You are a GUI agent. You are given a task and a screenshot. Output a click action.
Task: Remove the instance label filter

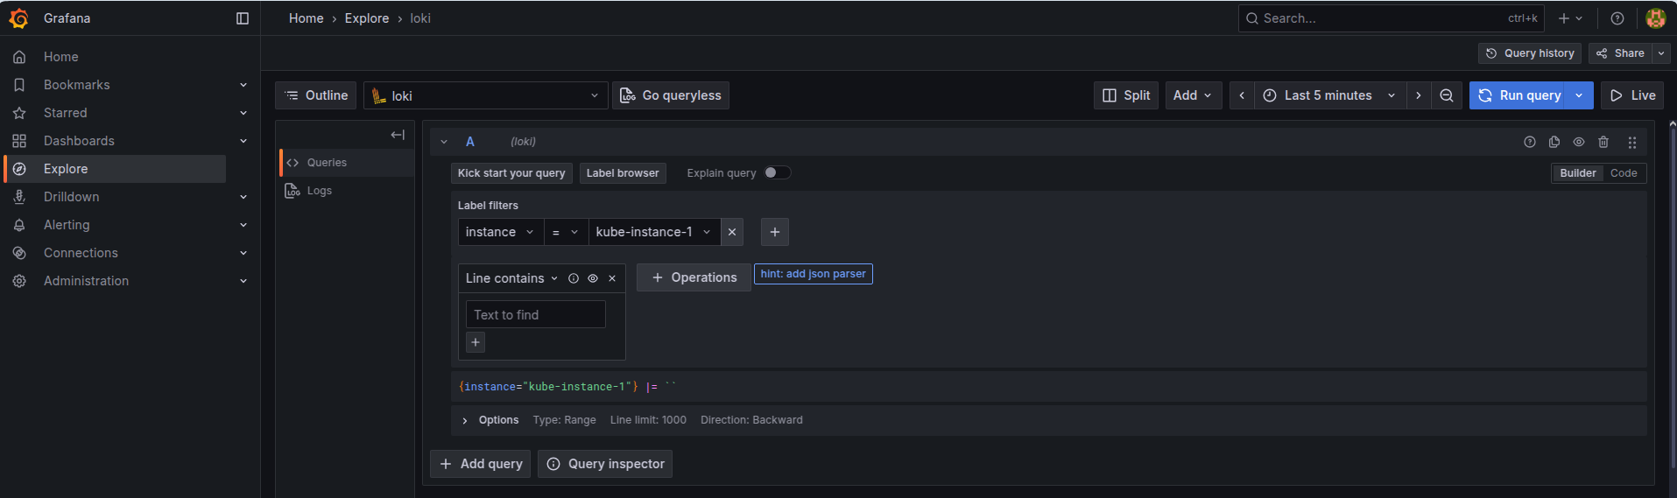pyautogui.click(x=732, y=232)
